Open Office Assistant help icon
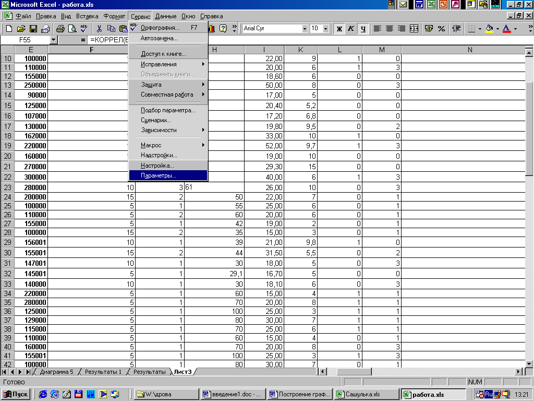534x401 pixels. pyautogui.click(x=223, y=29)
